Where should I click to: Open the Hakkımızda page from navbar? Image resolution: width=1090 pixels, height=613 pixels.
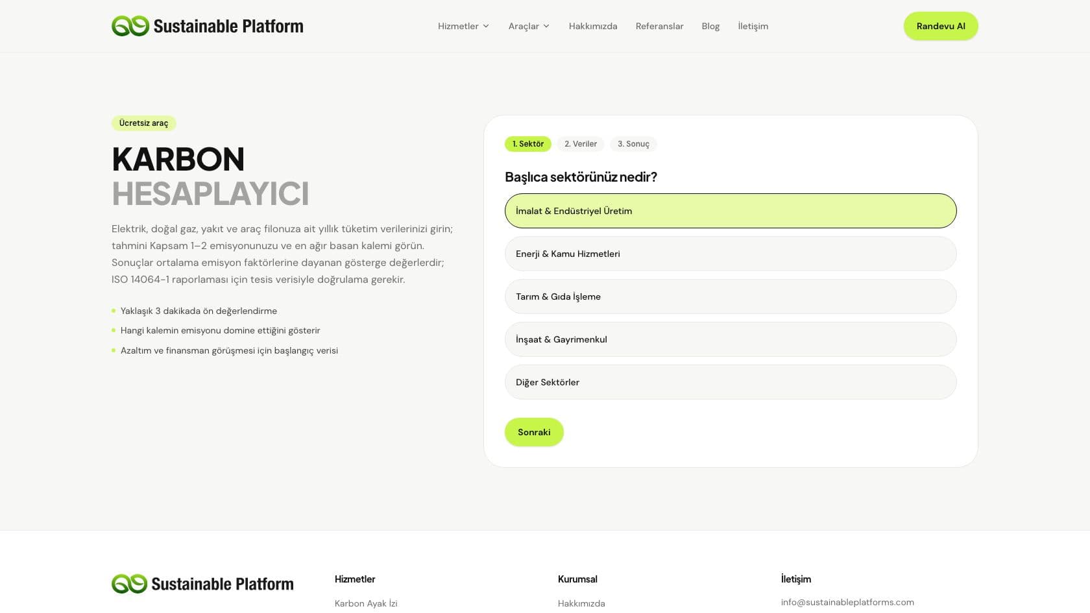click(x=593, y=26)
